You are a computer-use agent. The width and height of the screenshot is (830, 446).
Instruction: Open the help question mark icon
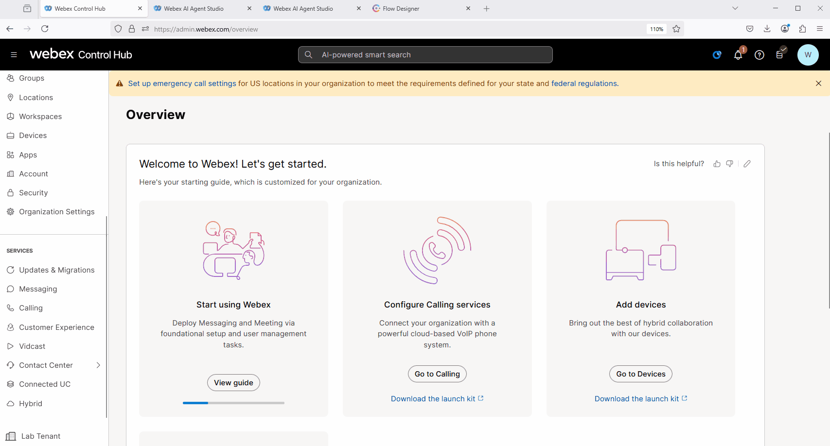759,55
